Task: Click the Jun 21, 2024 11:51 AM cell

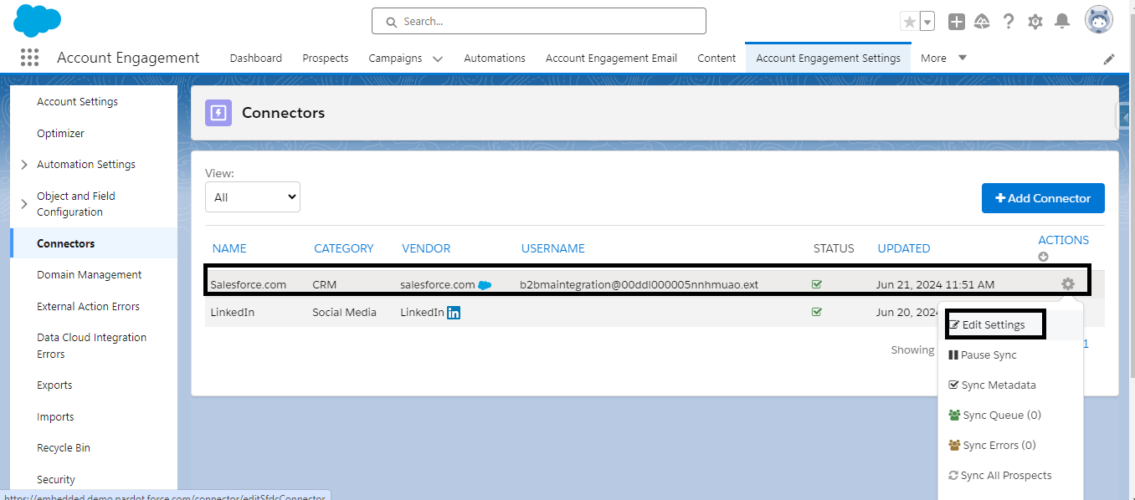Action: coord(936,284)
